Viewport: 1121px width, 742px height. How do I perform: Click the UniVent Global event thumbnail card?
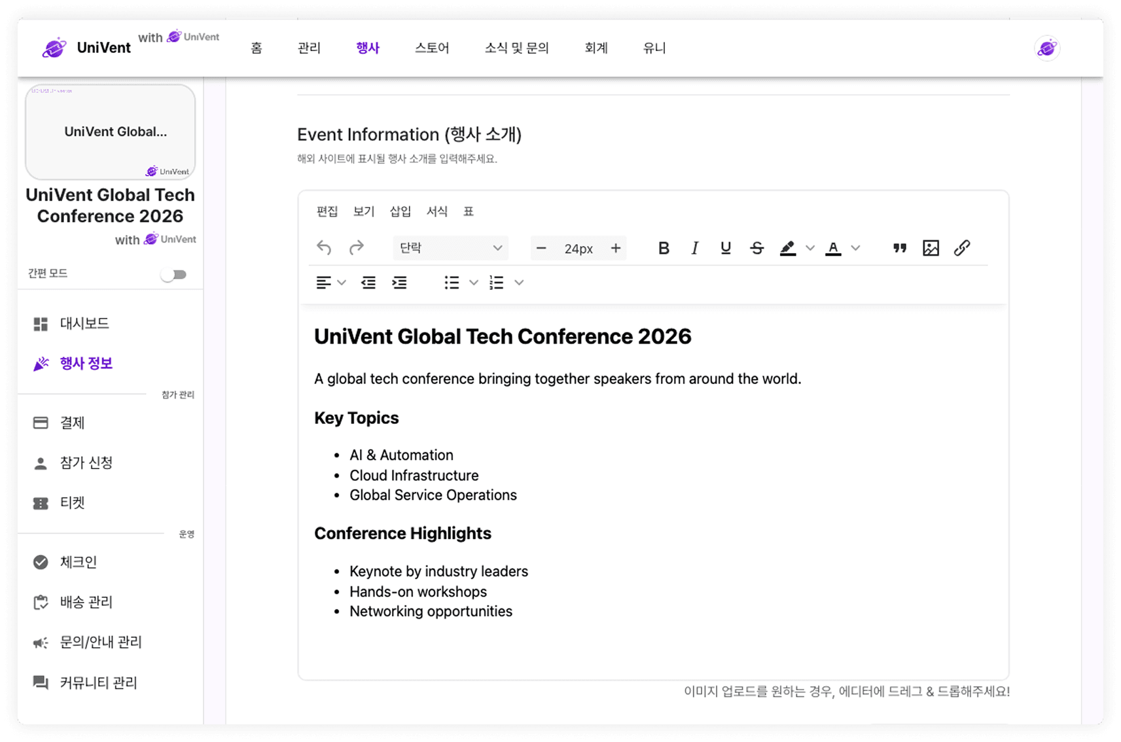click(110, 132)
